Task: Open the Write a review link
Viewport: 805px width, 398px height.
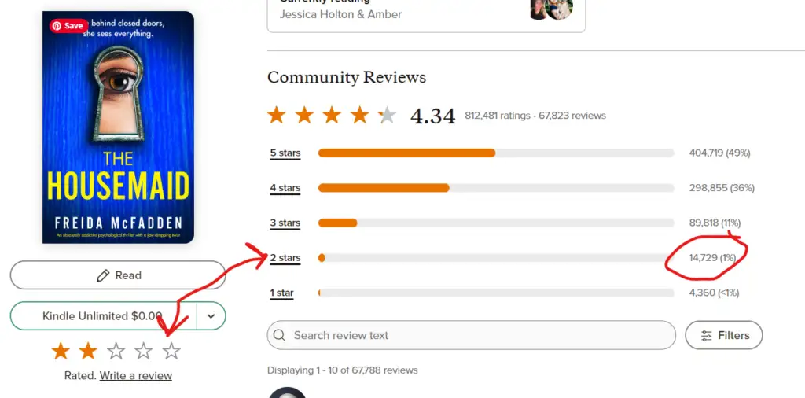Action: click(135, 376)
